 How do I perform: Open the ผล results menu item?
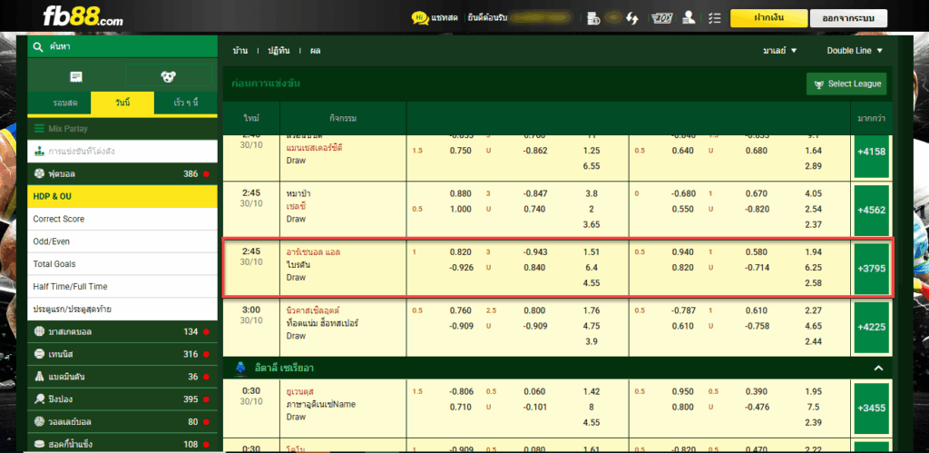(x=315, y=51)
